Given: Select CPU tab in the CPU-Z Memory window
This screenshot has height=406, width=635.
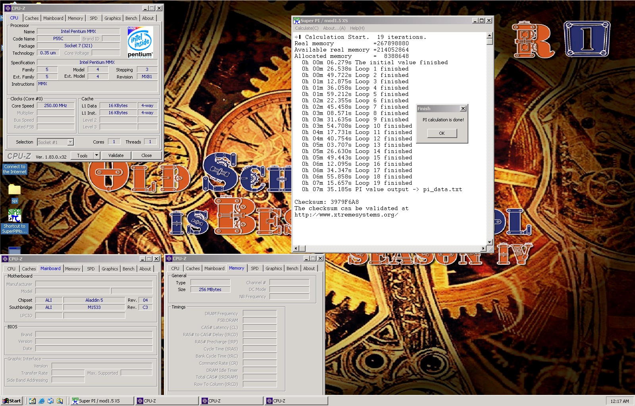Looking at the screenshot, I should [x=175, y=268].
